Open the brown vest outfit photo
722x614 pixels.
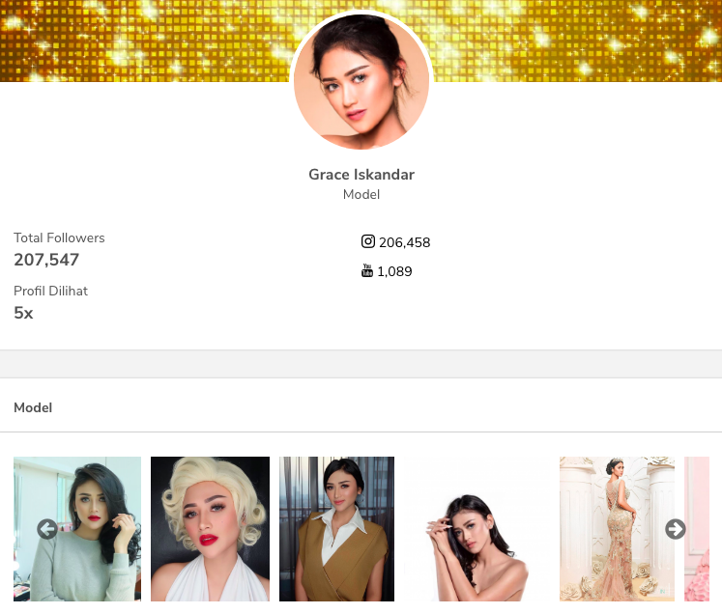click(336, 529)
